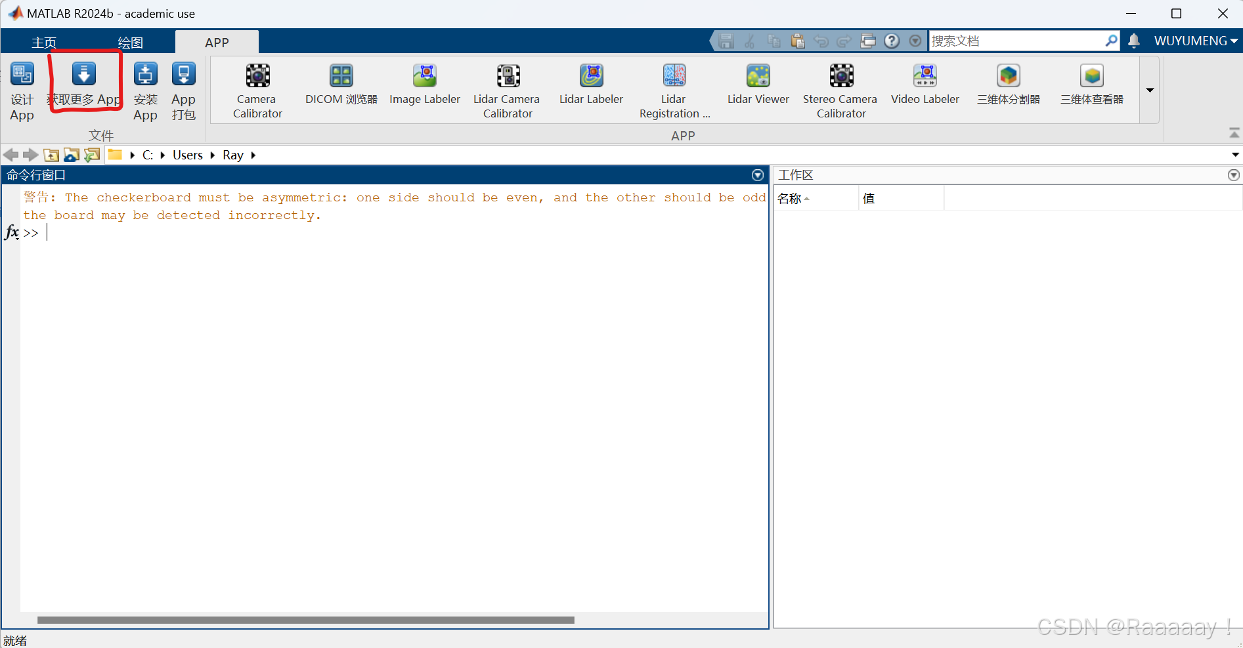Viewport: 1243px width, 648px height.
Task: Click the 值 column header
Action: (x=901, y=198)
